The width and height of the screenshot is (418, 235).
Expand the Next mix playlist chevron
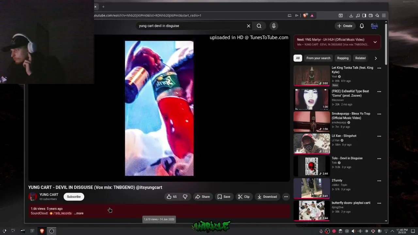pyautogui.click(x=375, y=42)
